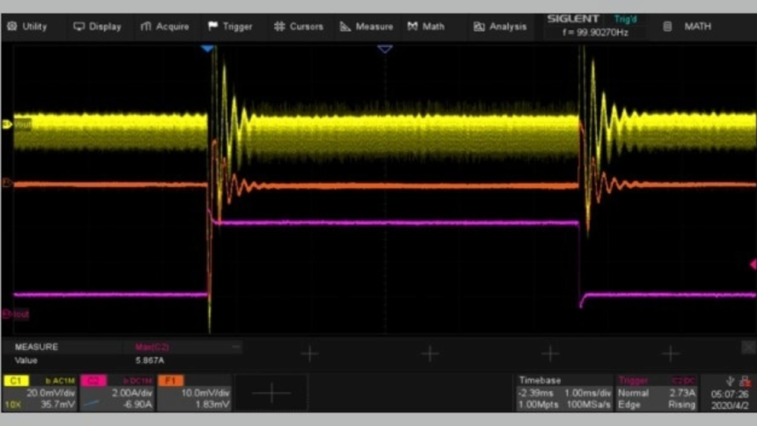
Task: Toggle math function F1 orange label
Action: tap(170, 381)
